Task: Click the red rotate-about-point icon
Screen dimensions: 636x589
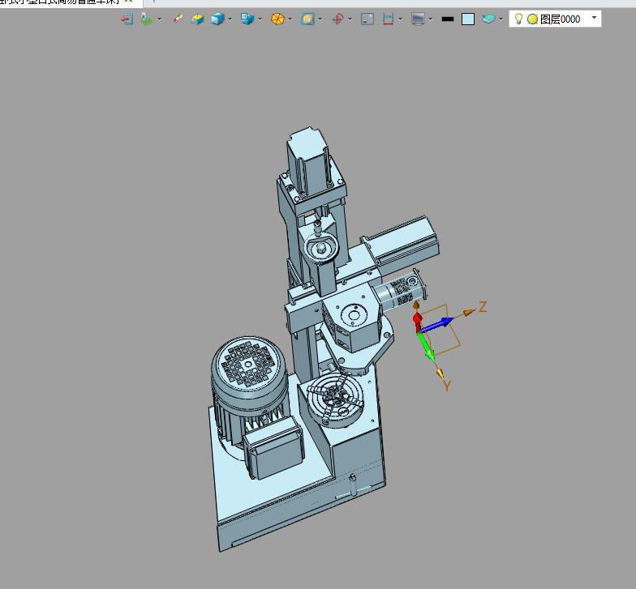Action: [337, 19]
